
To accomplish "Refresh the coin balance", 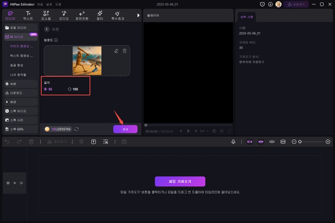I will click(x=76, y=129).
